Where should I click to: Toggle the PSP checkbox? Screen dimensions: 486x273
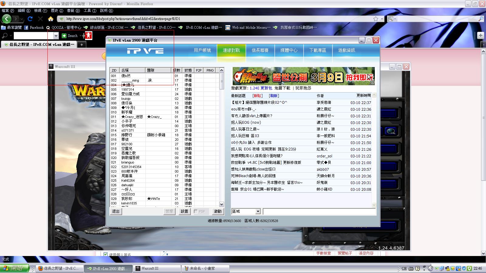196,211
